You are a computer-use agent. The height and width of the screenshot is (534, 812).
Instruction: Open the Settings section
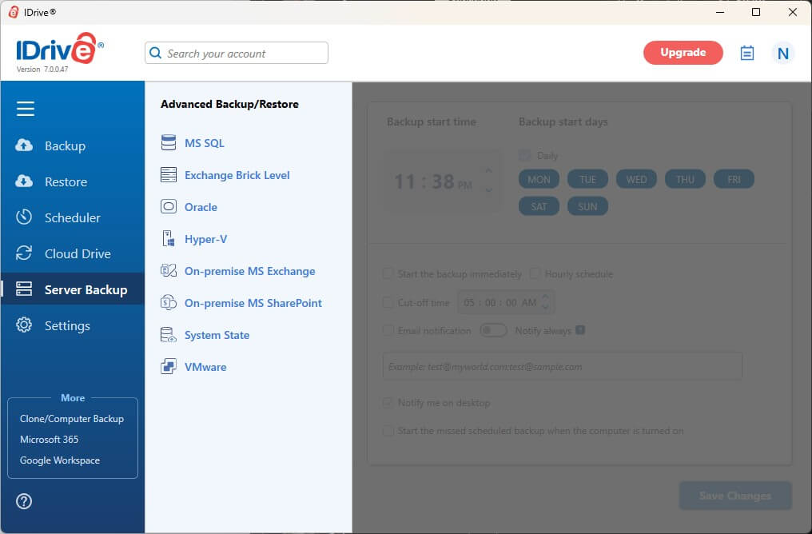point(67,325)
